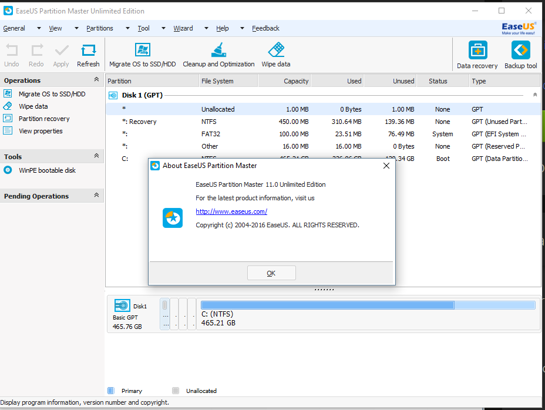
Task: Sort by the Type column header
Action: 504,81
